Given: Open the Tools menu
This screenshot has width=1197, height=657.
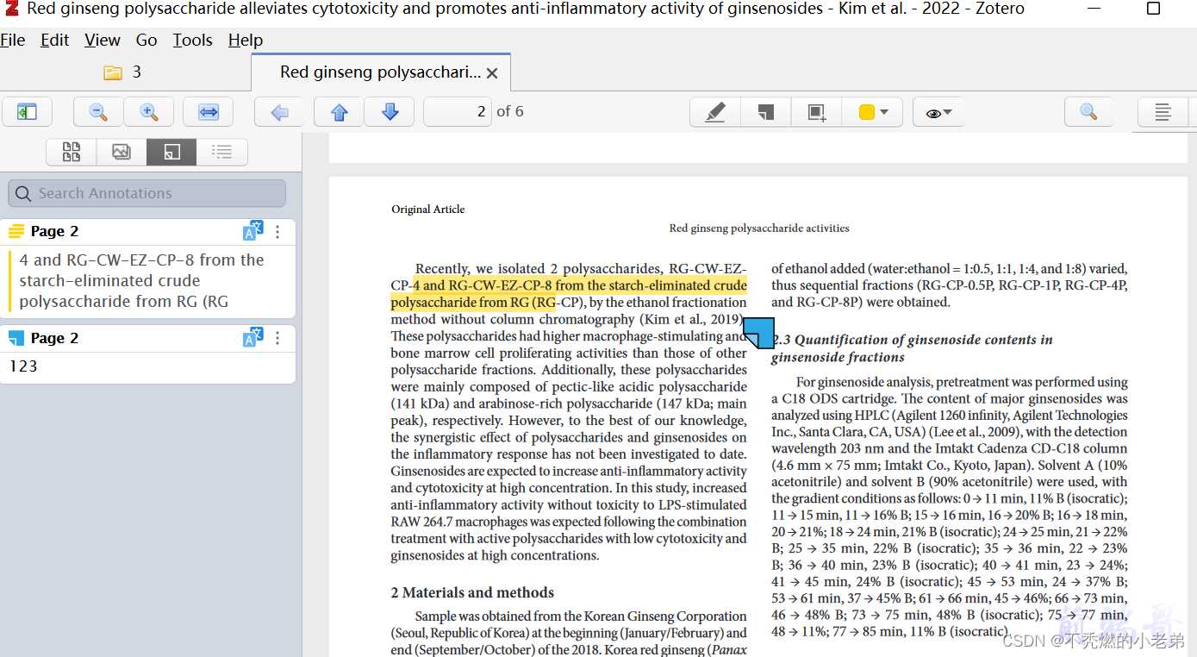Looking at the screenshot, I should point(192,40).
